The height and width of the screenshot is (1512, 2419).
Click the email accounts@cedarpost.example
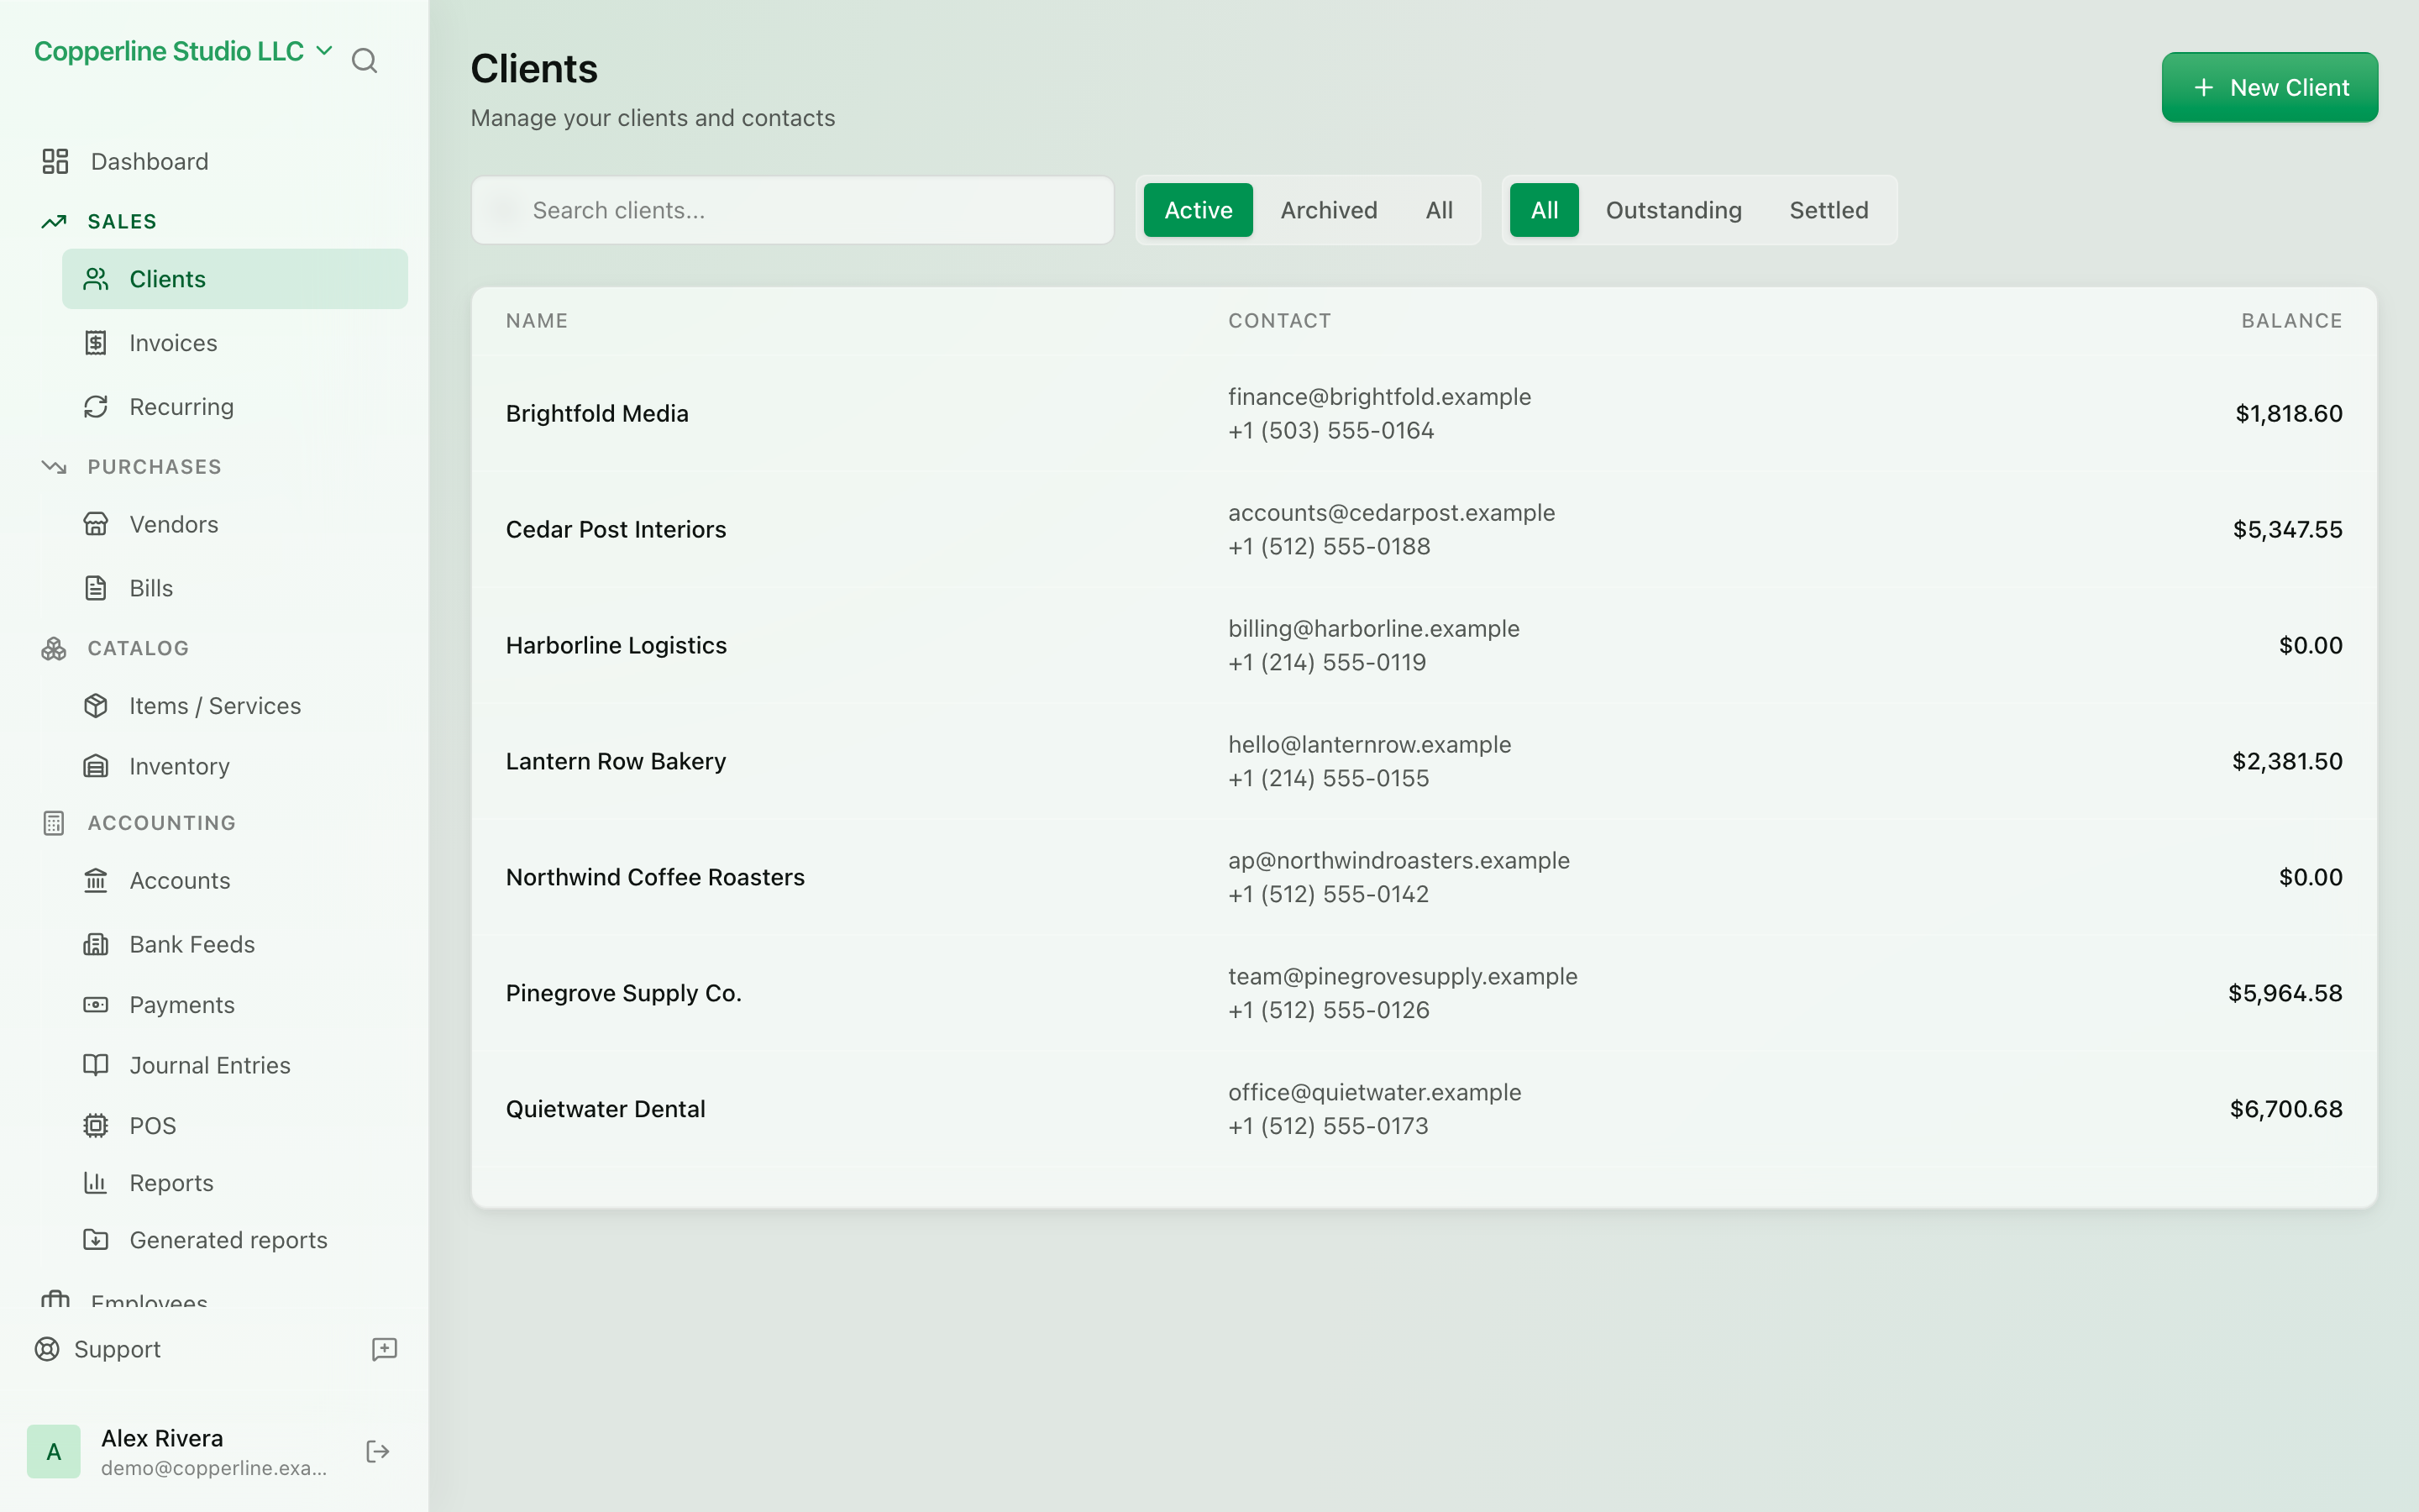tap(1392, 513)
